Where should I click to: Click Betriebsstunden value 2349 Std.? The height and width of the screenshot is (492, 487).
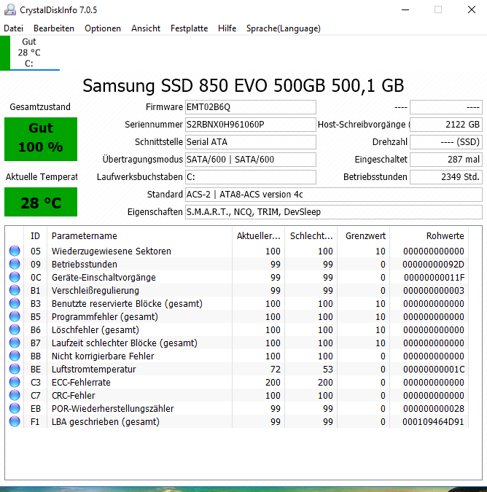[x=446, y=177]
